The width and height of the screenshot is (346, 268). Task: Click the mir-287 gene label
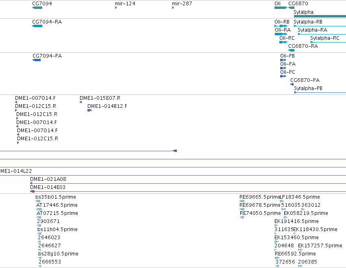182,4
